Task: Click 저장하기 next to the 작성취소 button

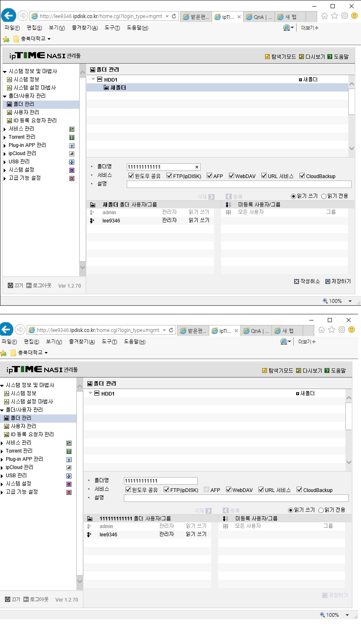Action: (x=338, y=281)
